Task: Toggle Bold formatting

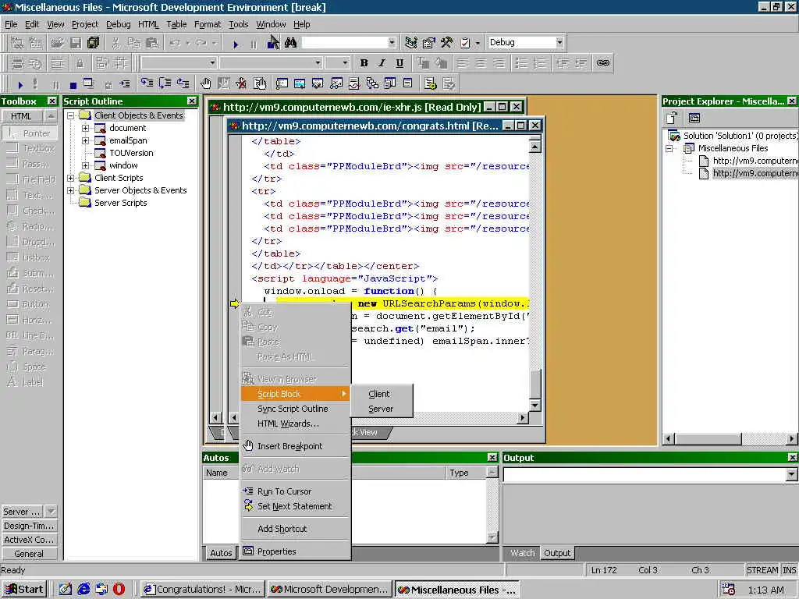Action: (364, 62)
